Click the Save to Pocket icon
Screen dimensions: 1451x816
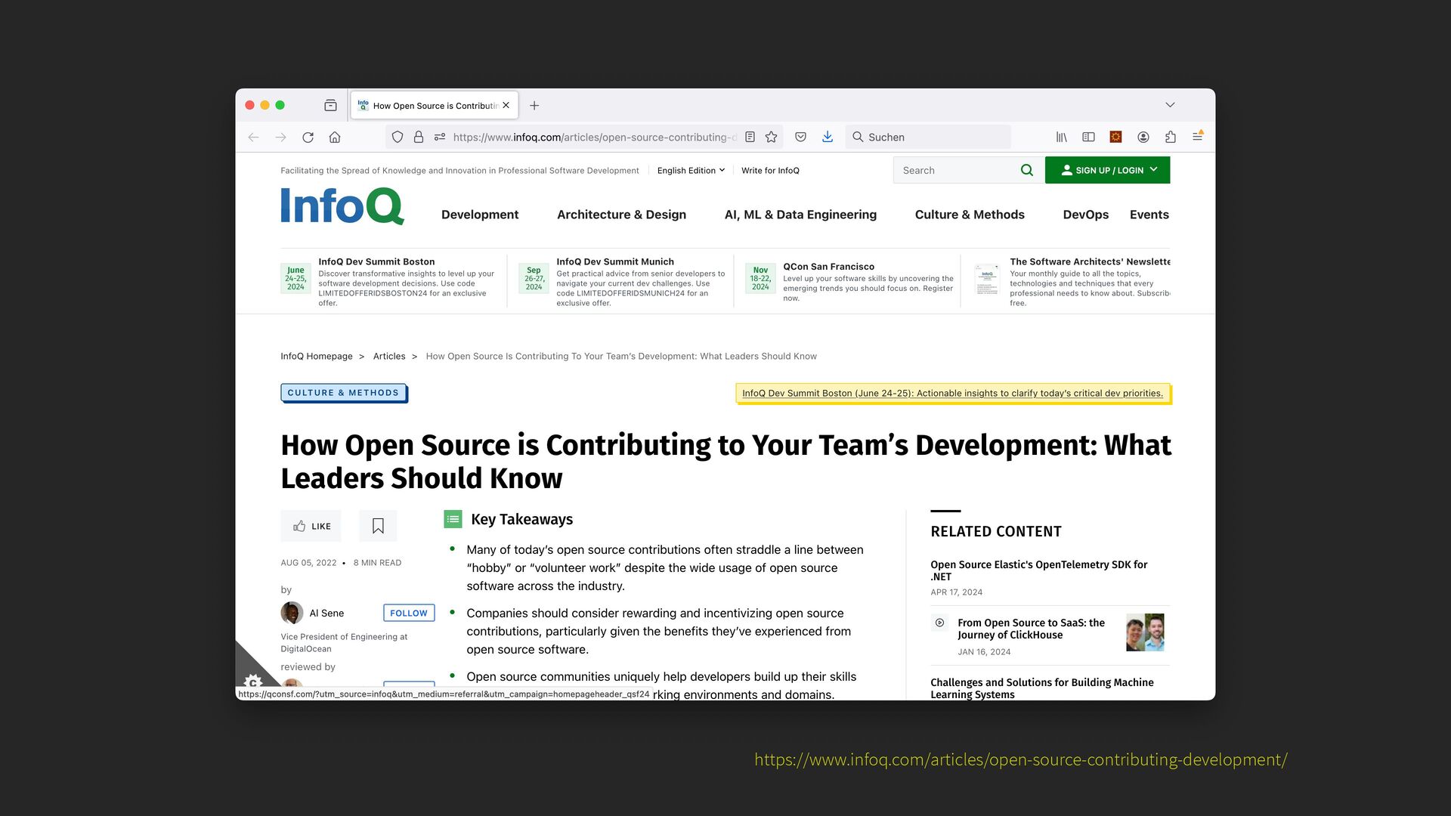(x=800, y=137)
